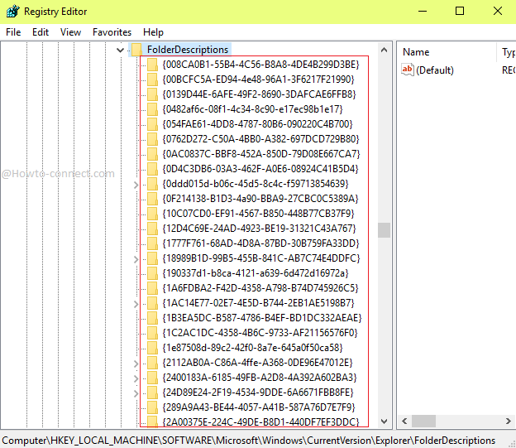Minimize the Registry Editor window
Viewport: 516px width, 448px height.
click(x=423, y=12)
